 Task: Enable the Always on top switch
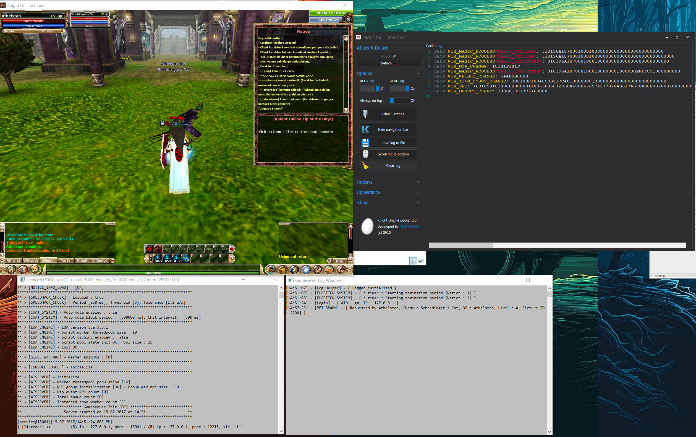pos(399,101)
